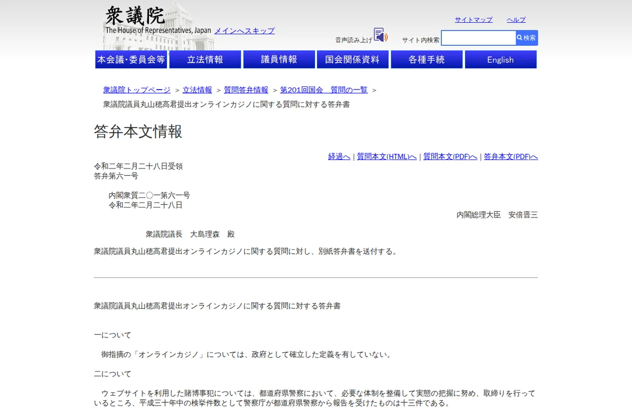This screenshot has width=632, height=416.
Task: Click the 音声読み上げ speaker icon
Action: [380, 35]
